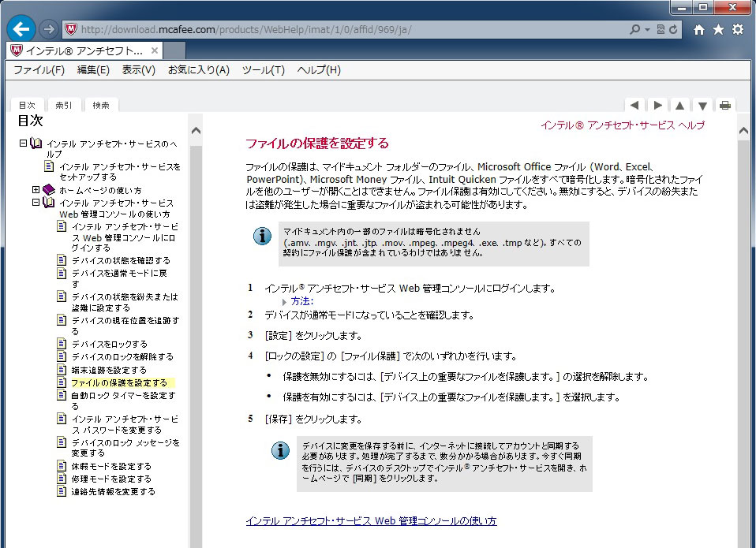This screenshot has width=756, height=548.
Task: Click the browser forward arrow button
Action: (48, 29)
